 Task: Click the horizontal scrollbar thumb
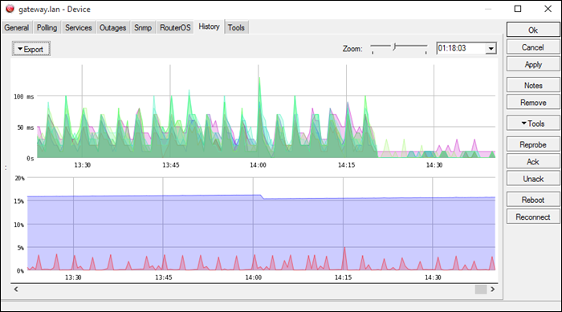pos(481,289)
